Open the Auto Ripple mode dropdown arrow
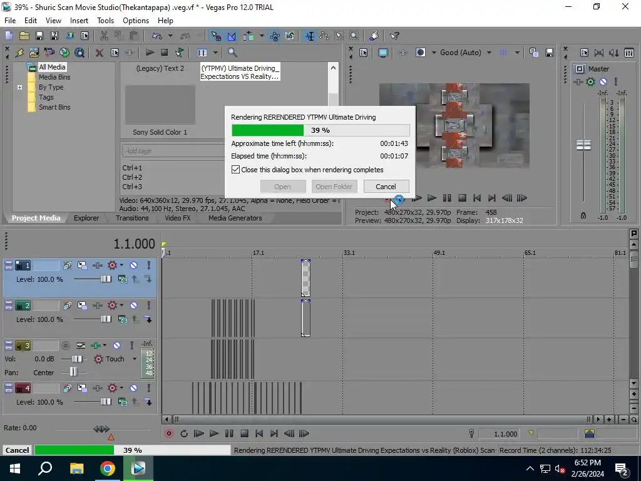The image size is (641, 481). 262,36
